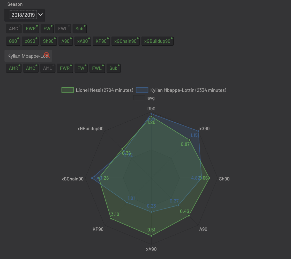The height and width of the screenshot is (259, 291).
Task: Click Mbappe's blue A90 data point 0.27
Action: click(178, 205)
